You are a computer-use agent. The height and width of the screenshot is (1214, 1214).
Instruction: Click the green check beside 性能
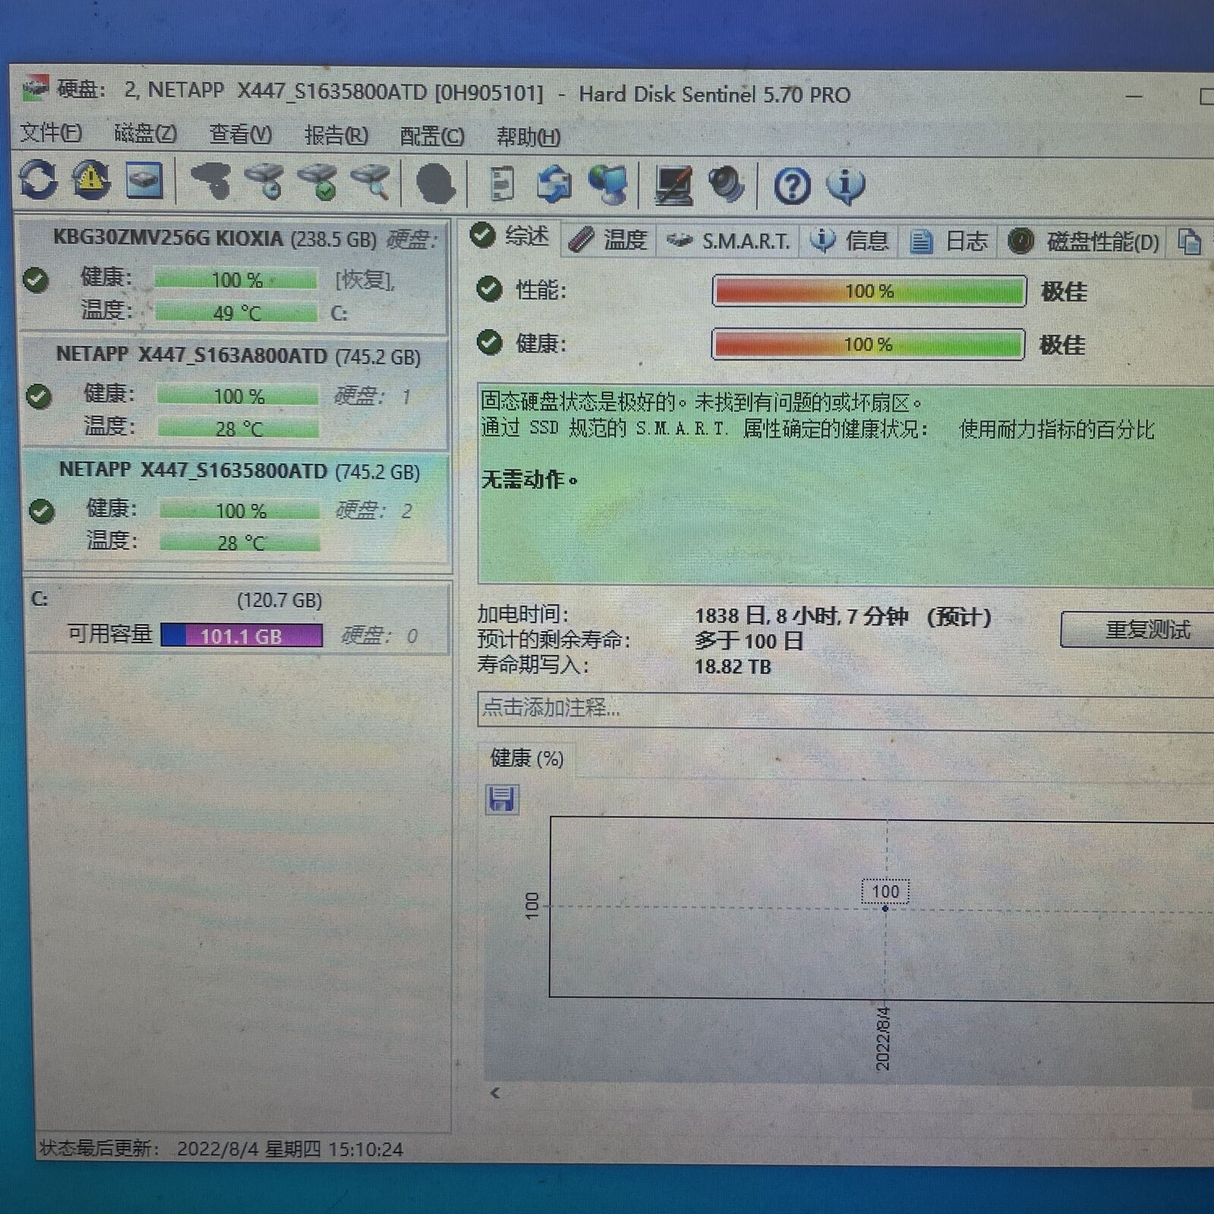pyautogui.click(x=489, y=289)
